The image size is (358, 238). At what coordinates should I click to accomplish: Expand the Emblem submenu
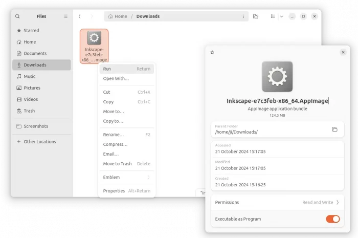click(x=126, y=177)
